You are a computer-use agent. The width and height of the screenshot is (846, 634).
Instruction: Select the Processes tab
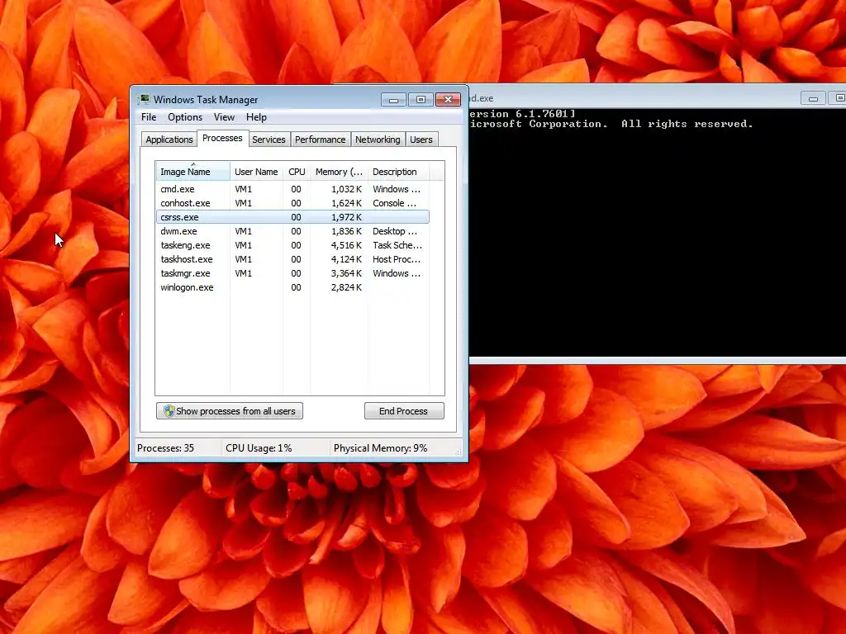[222, 138]
